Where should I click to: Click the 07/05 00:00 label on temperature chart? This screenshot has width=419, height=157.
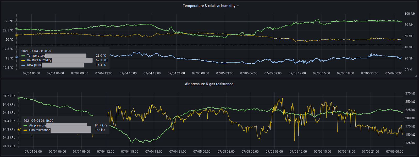[x=201, y=73]
